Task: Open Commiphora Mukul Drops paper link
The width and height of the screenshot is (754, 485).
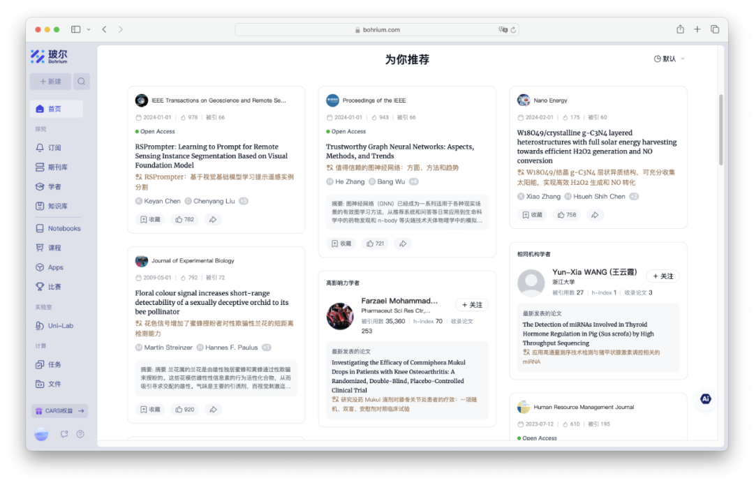Action: coord(398,376)
